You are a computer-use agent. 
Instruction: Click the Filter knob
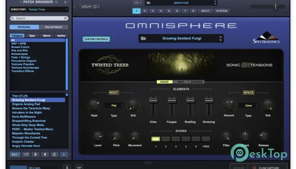[x=226, y=136]
